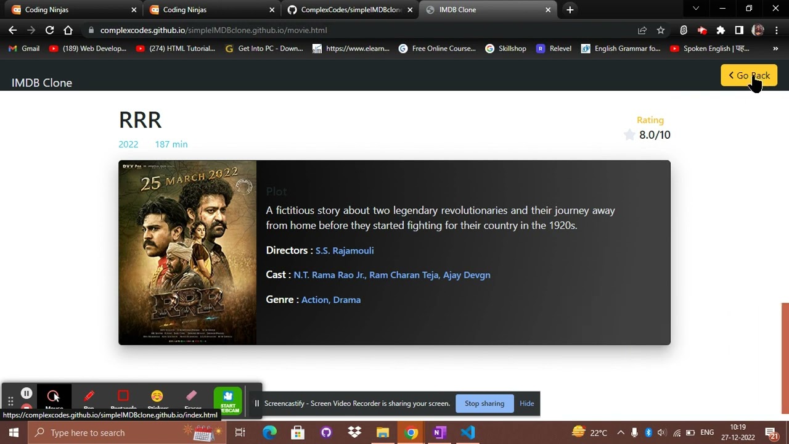Image resolution: width=789 pixels, height=444 pixels.
Task: Open Chrome three-dot menu
Action: pos(777,30)
